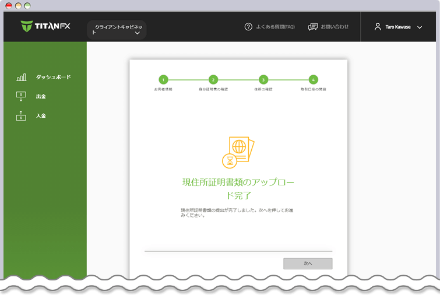Click the chat bubbles contact icon
440x295 pixels.
coord(313,27)
